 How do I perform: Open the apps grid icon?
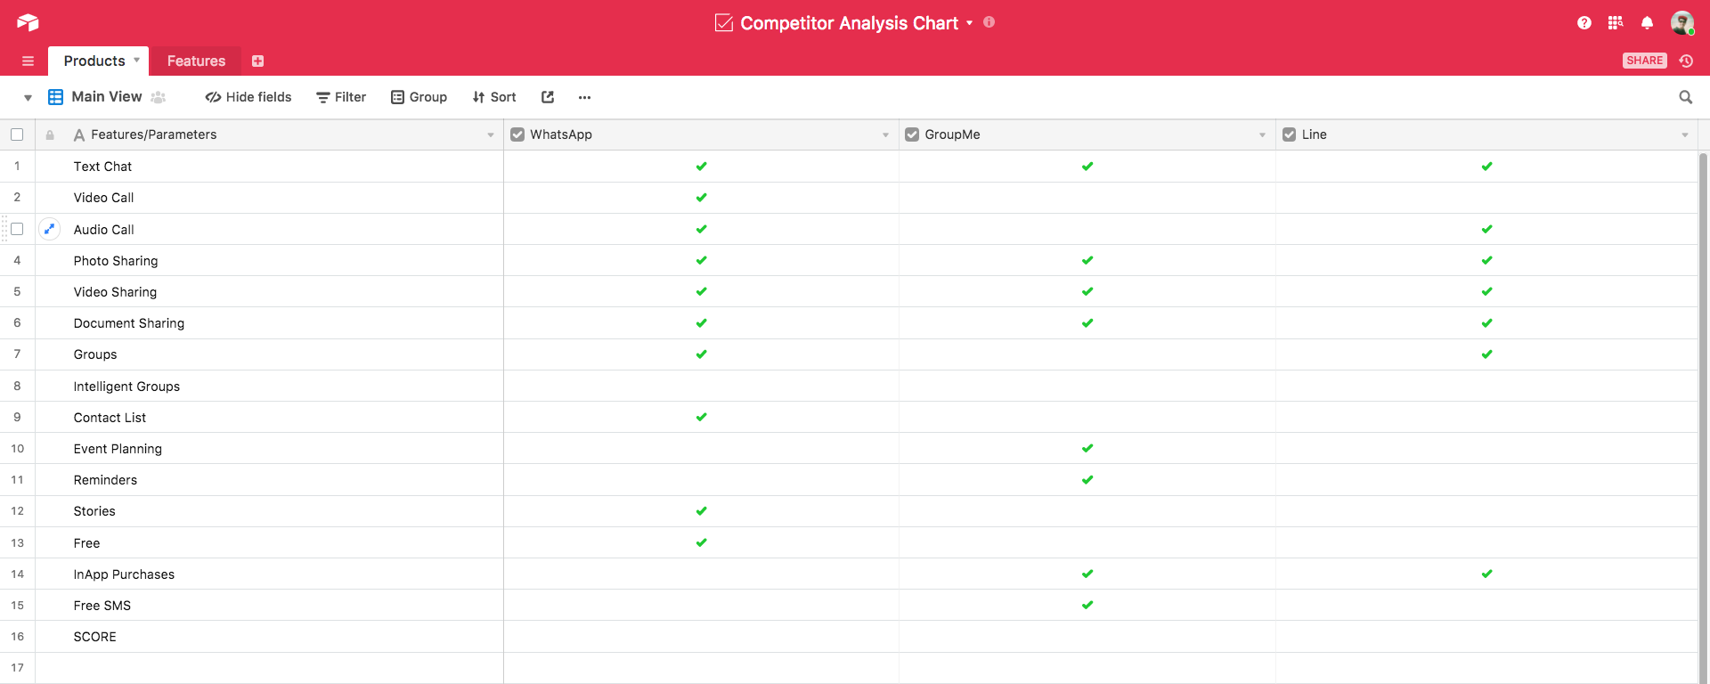click(1615, 23)
